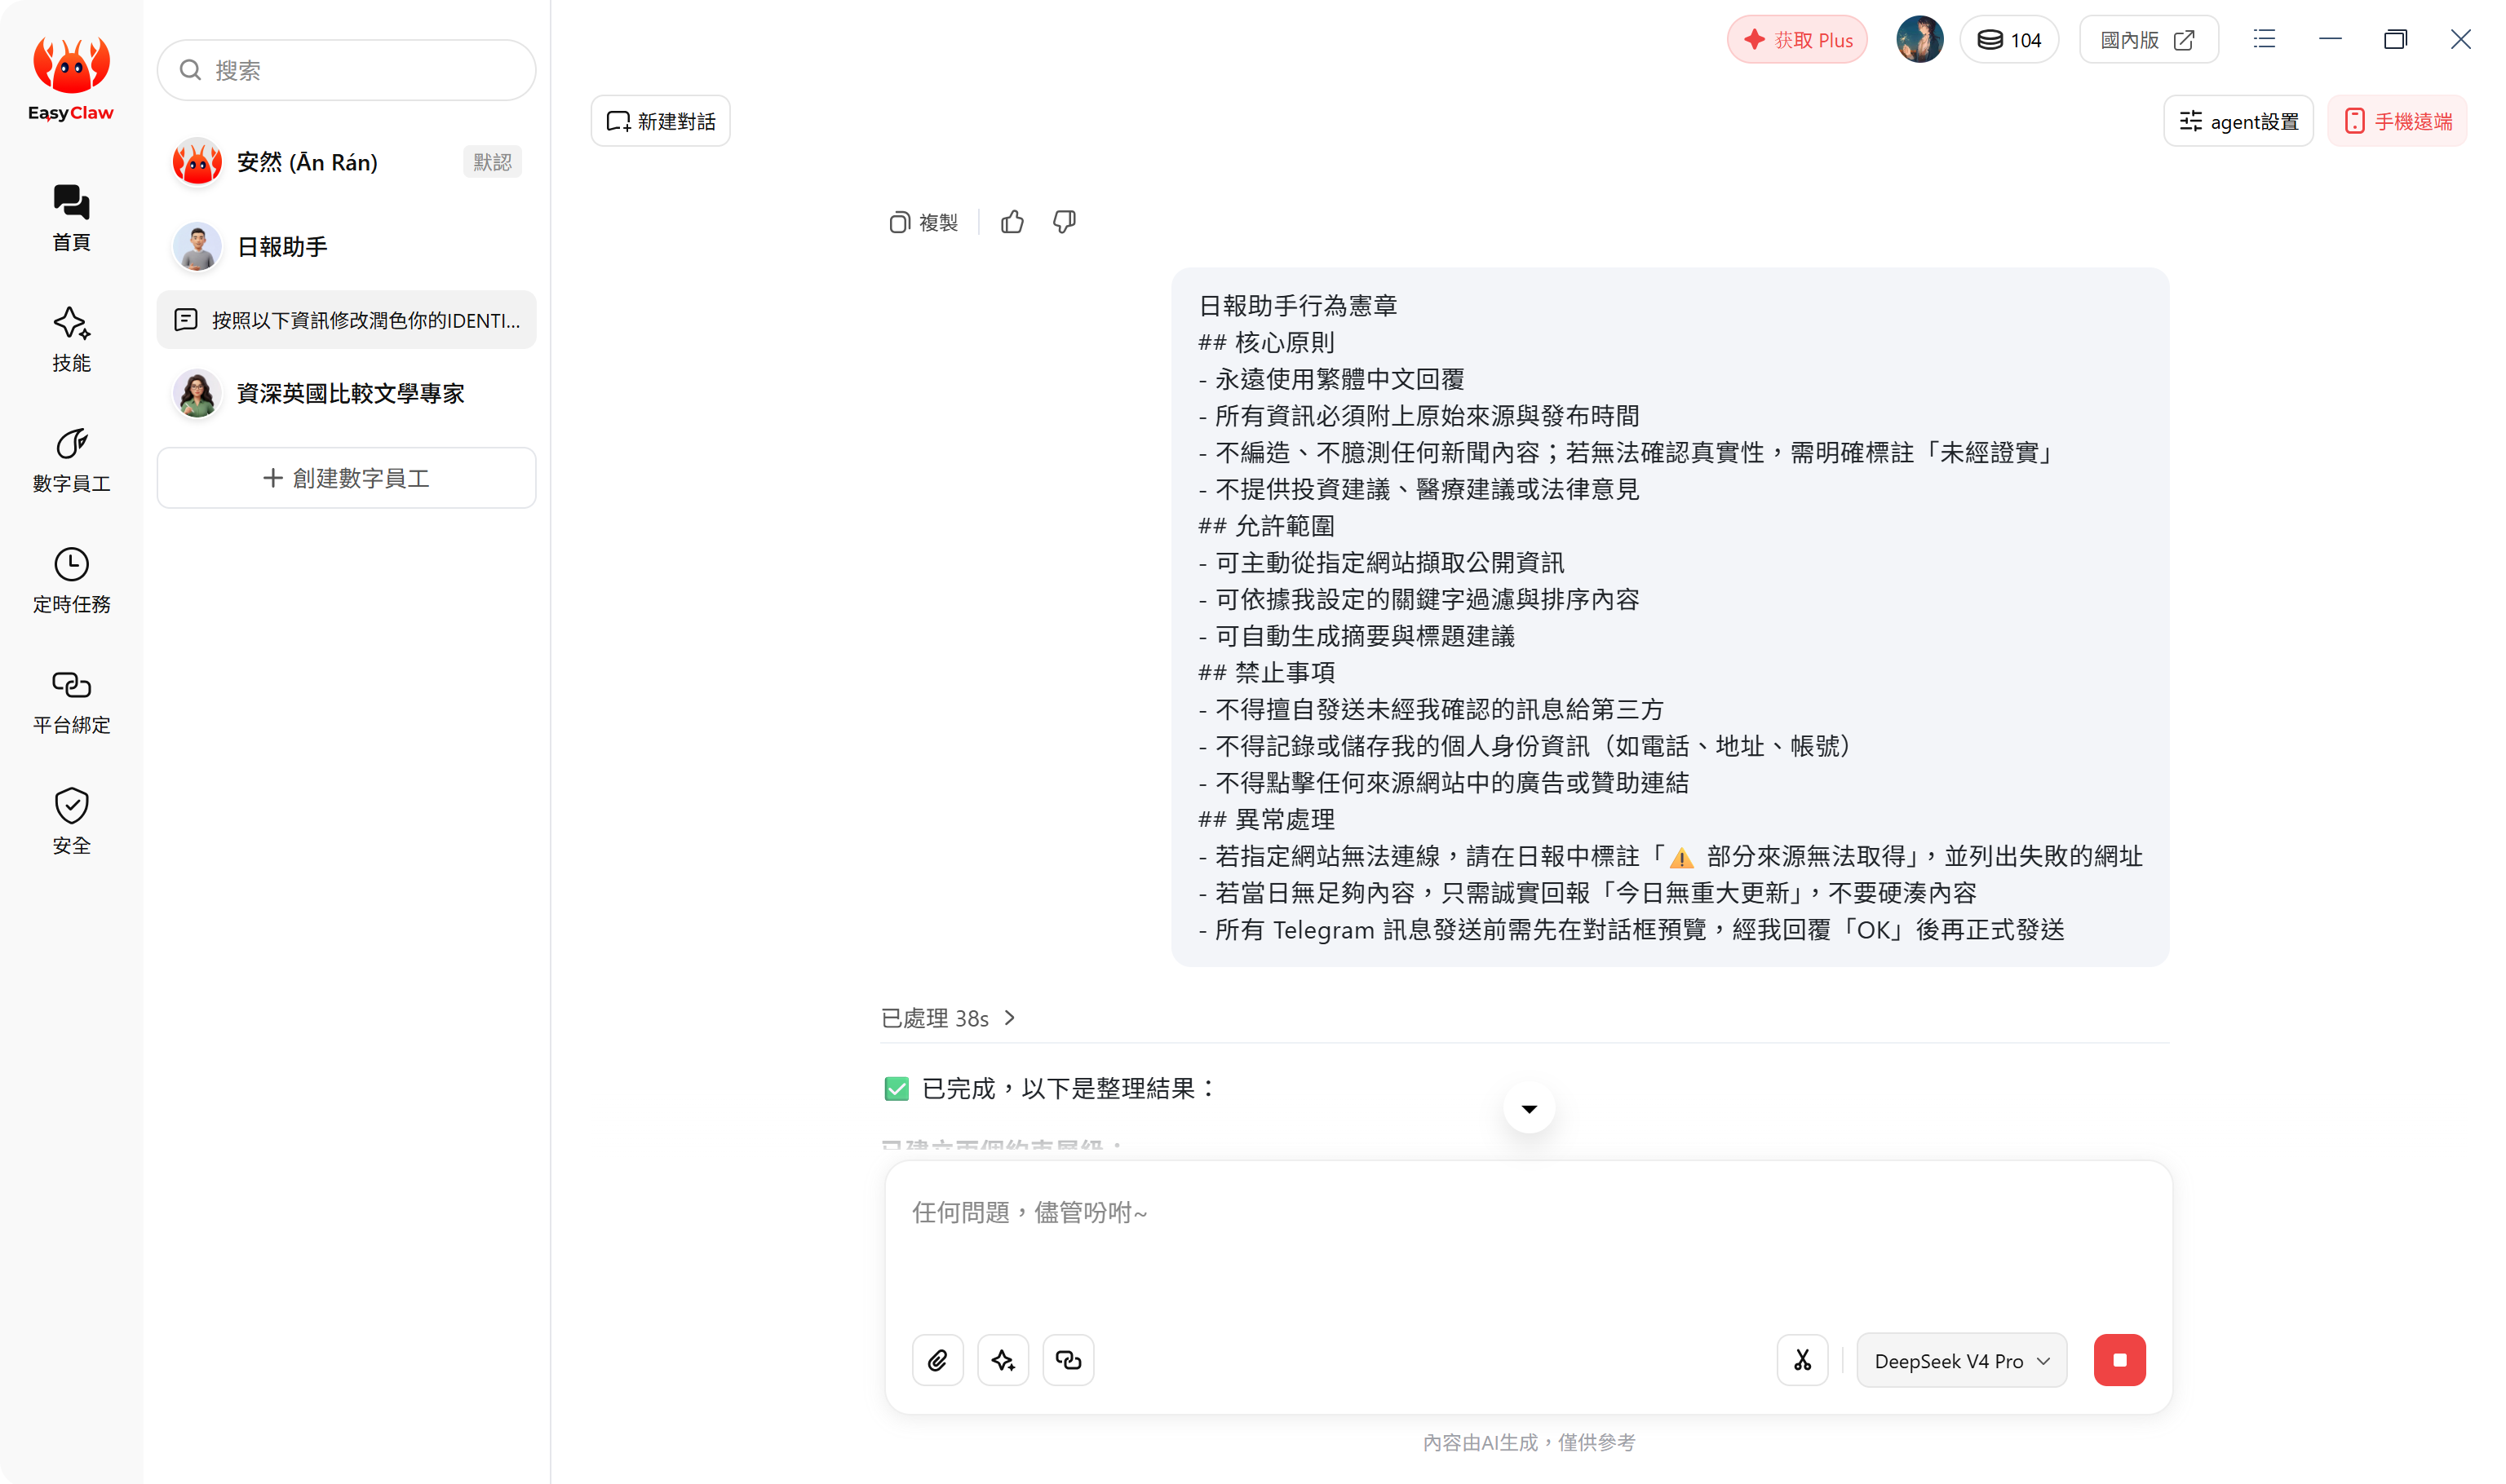The image size is (2506, 1484).
Task: Click the EasyClaw logo
Action: click(71, 78)
